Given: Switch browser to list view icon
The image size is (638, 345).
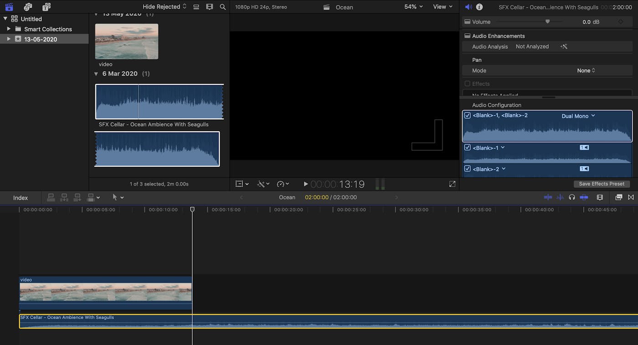Looking at the screenshot, I should pos(196,7).
